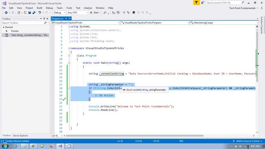
Task: Collapse the Main method outlining toggle
Action: (x=69, y=63)
